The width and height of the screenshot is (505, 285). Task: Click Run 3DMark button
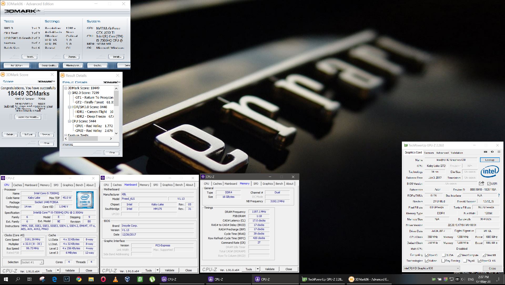[17, 65]
